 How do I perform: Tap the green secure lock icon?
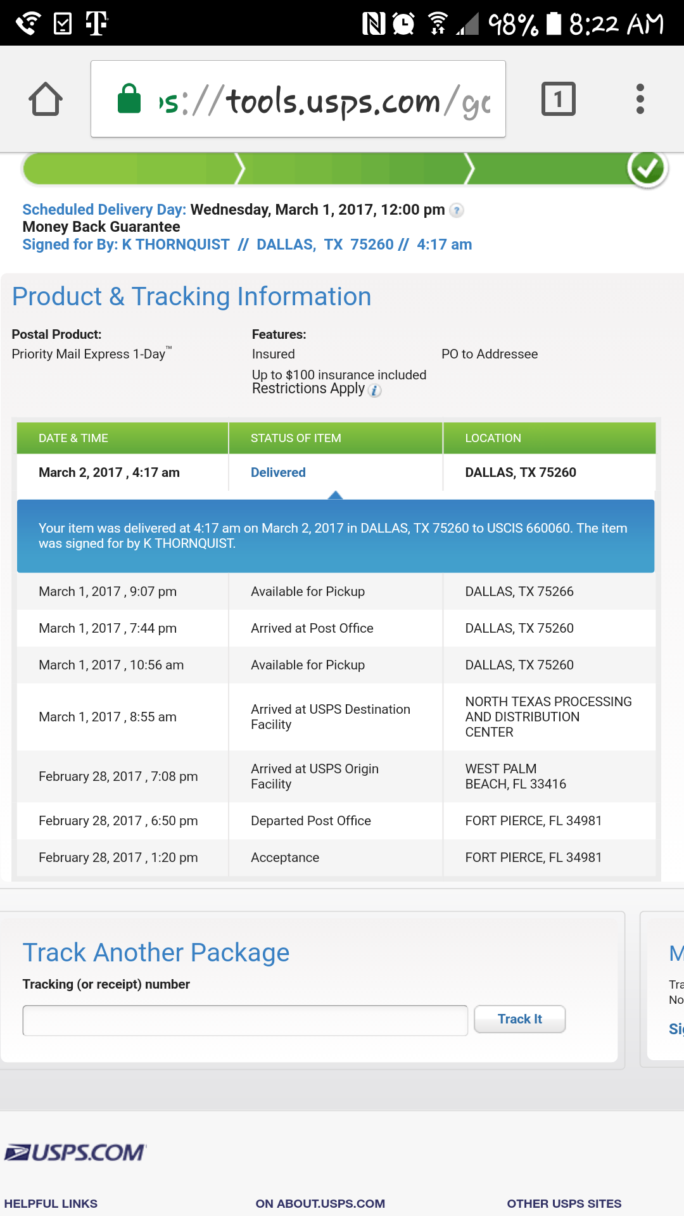click(129, 99)
